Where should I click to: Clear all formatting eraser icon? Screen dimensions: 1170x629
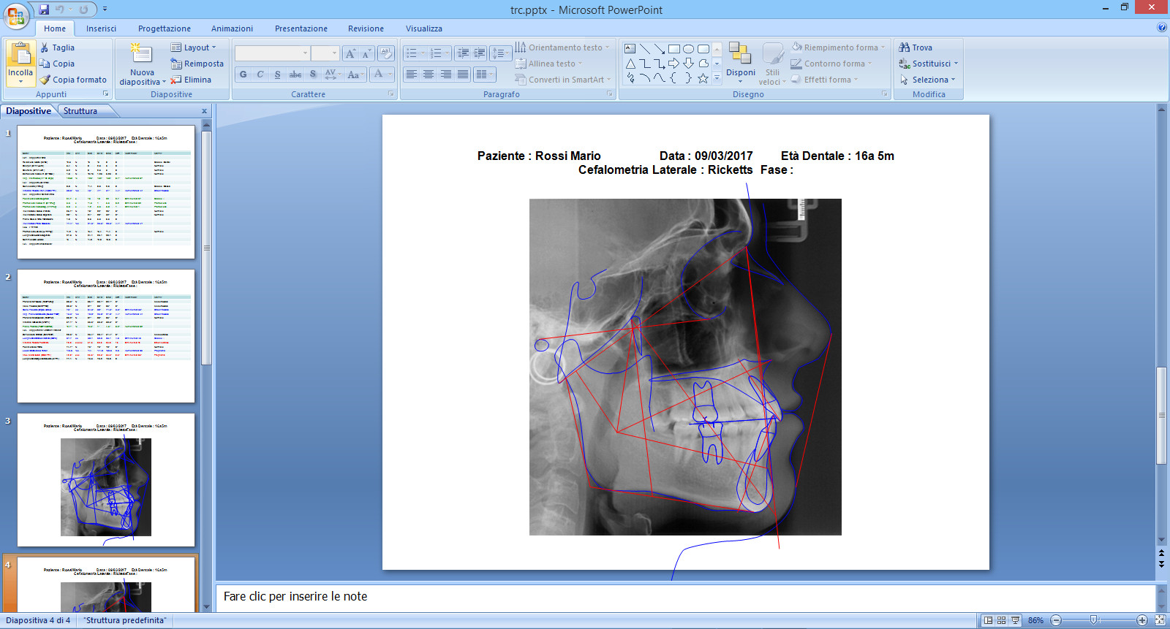tap(386, 53)
